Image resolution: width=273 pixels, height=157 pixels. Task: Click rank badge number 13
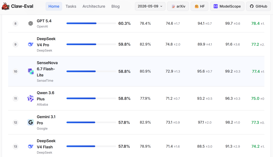[15, 146]
